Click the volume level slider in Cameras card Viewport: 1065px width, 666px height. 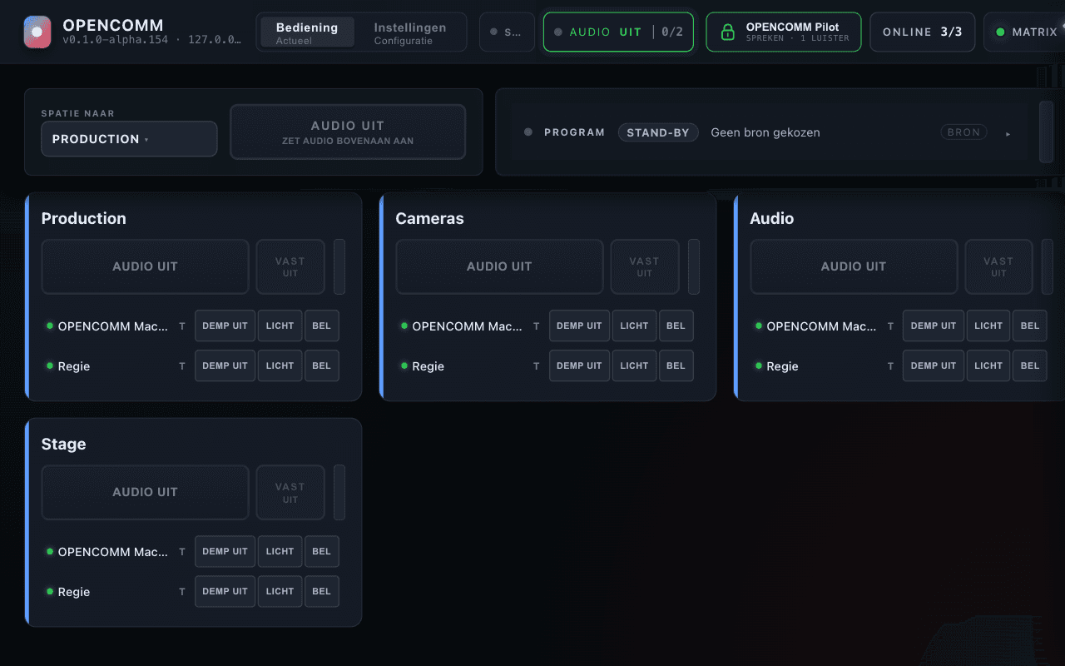694,266
